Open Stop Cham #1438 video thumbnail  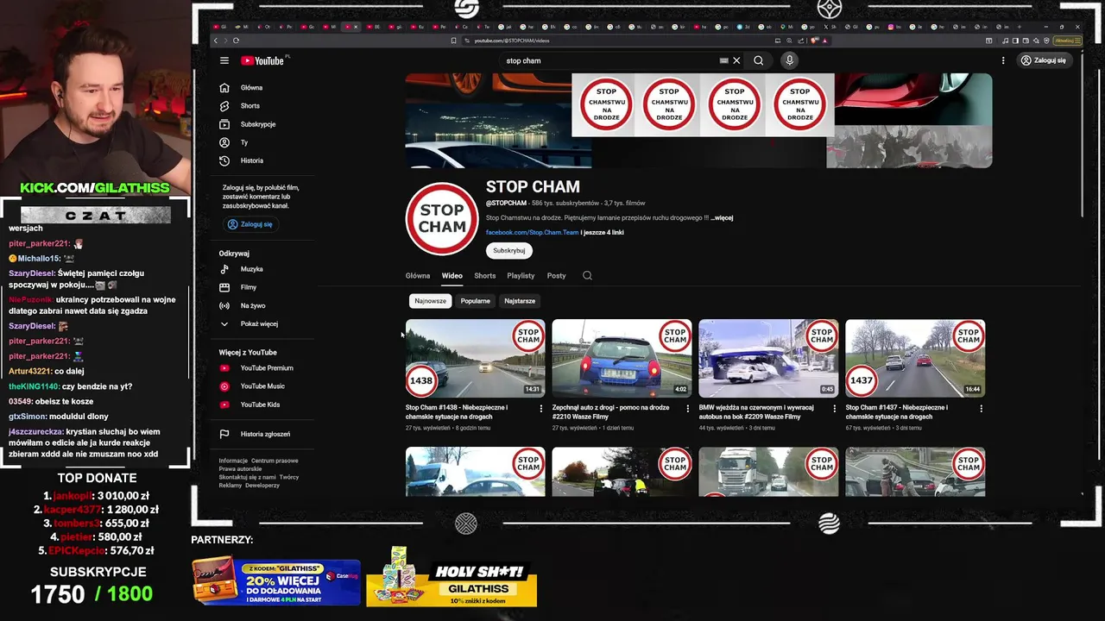tap(476, 359)
